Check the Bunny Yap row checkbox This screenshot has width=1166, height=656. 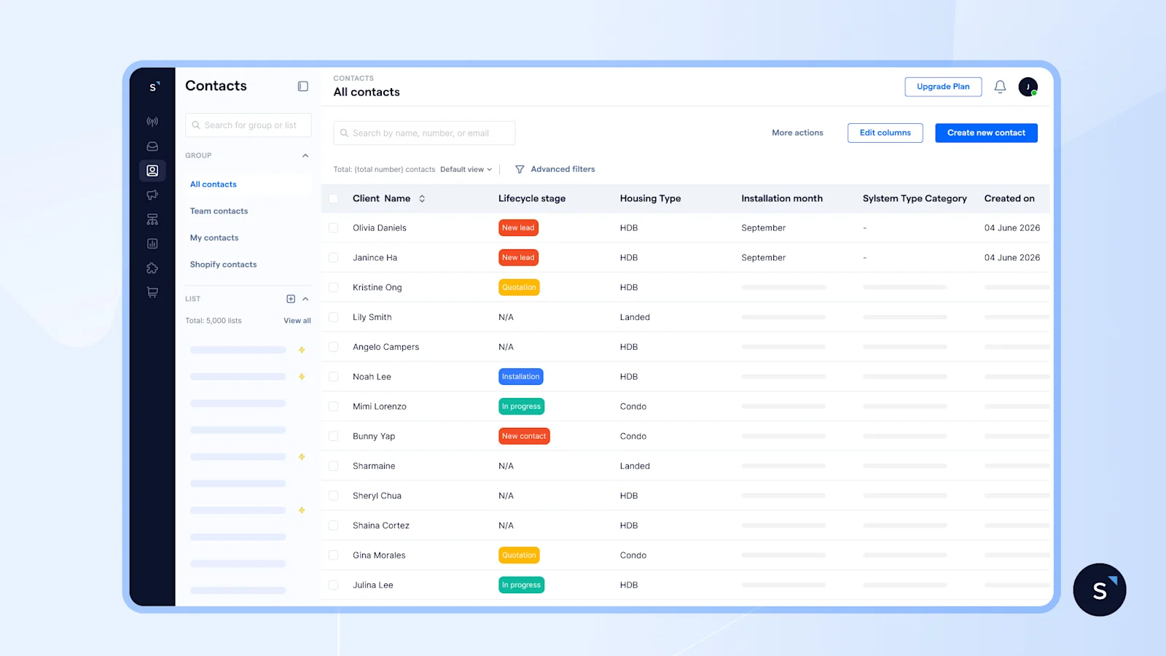pos(333,437)
